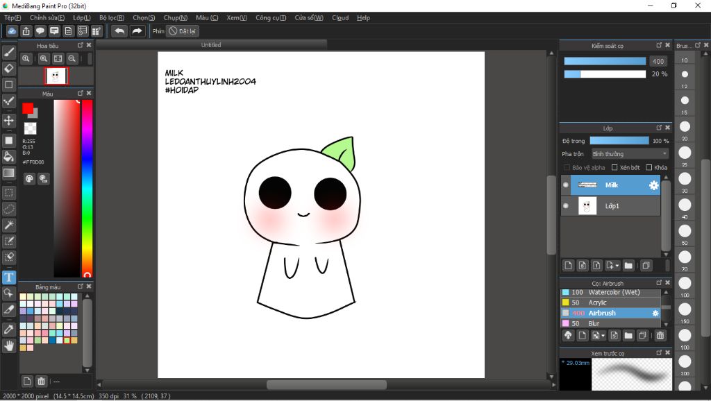Zoom in using the navigator magnifier plus
Image resolution: width=711 pixels, height=401 pixels.
tap(44, 58)
